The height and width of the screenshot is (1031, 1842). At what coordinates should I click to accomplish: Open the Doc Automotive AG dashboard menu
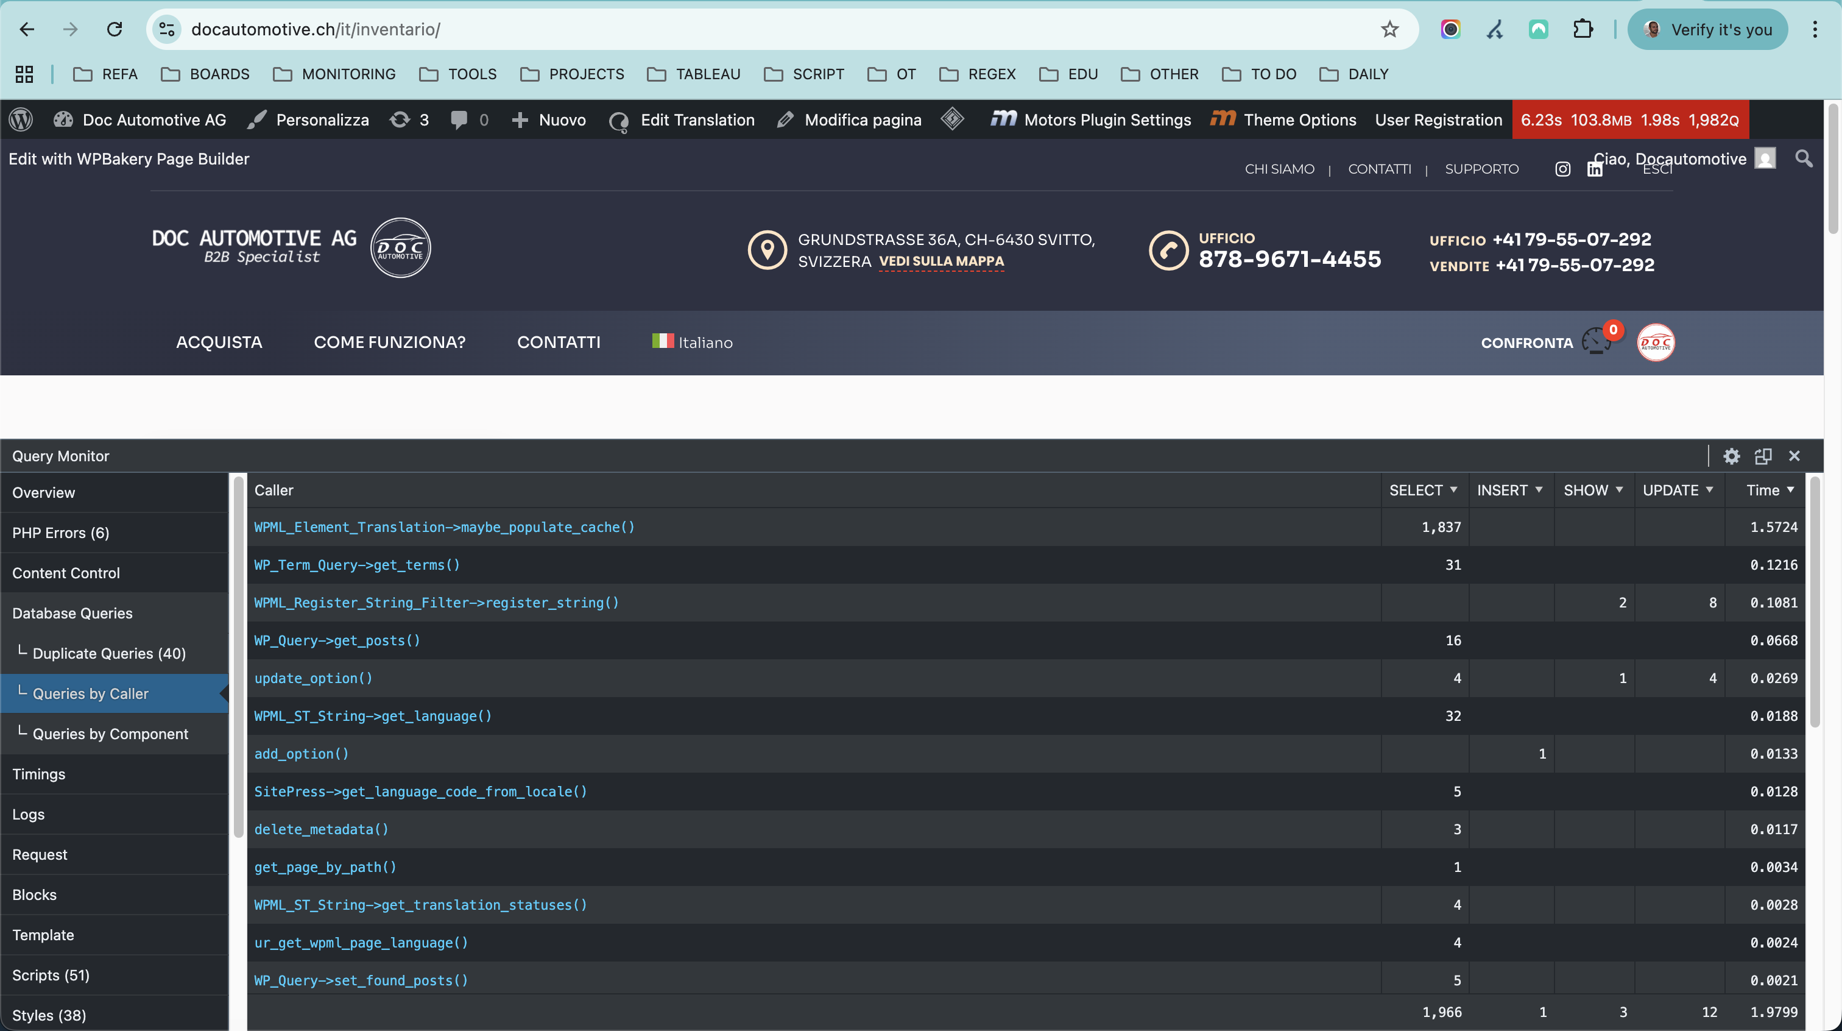pyautogui.click(x=140, y=119)
